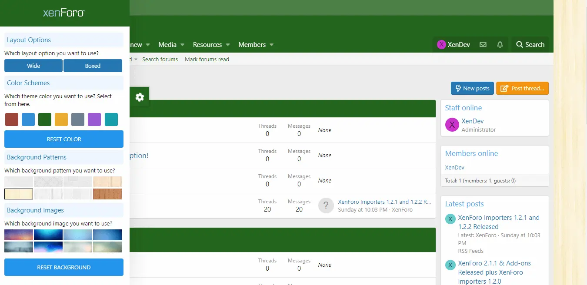Click the settings gear icon button
The image size is (587, 285).
coord(140,97)
